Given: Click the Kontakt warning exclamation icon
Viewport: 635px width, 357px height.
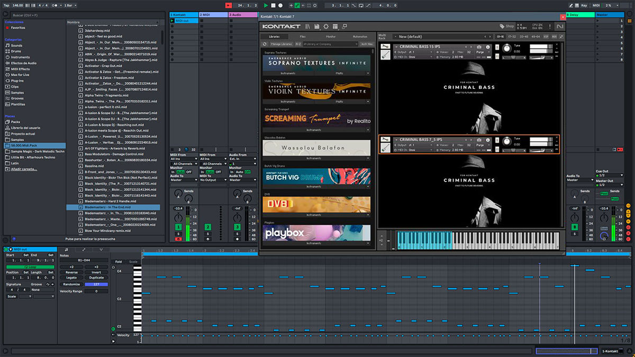Looking at the screenshot, I should [x=549, y=26].
